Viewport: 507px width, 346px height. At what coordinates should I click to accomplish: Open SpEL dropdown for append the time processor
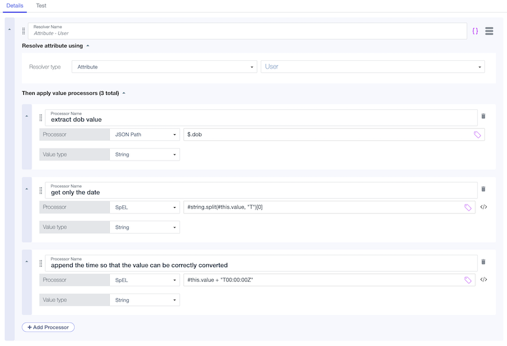(144, 280)
